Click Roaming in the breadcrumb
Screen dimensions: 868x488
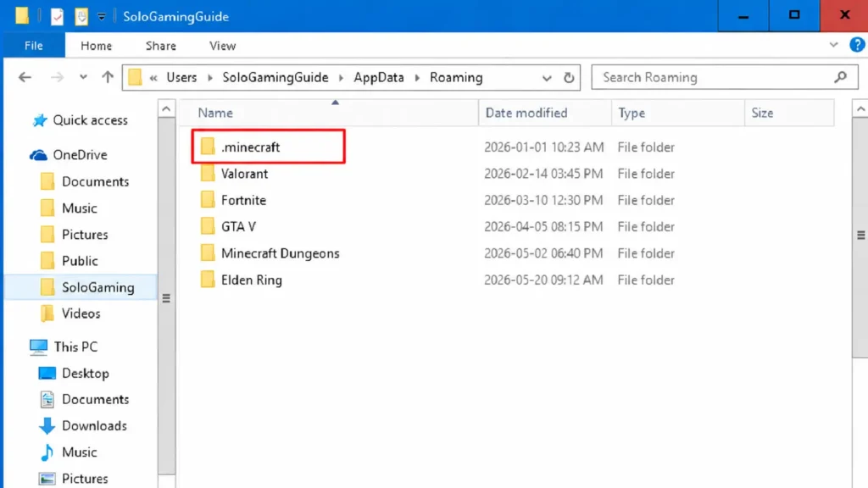point(456,77)
